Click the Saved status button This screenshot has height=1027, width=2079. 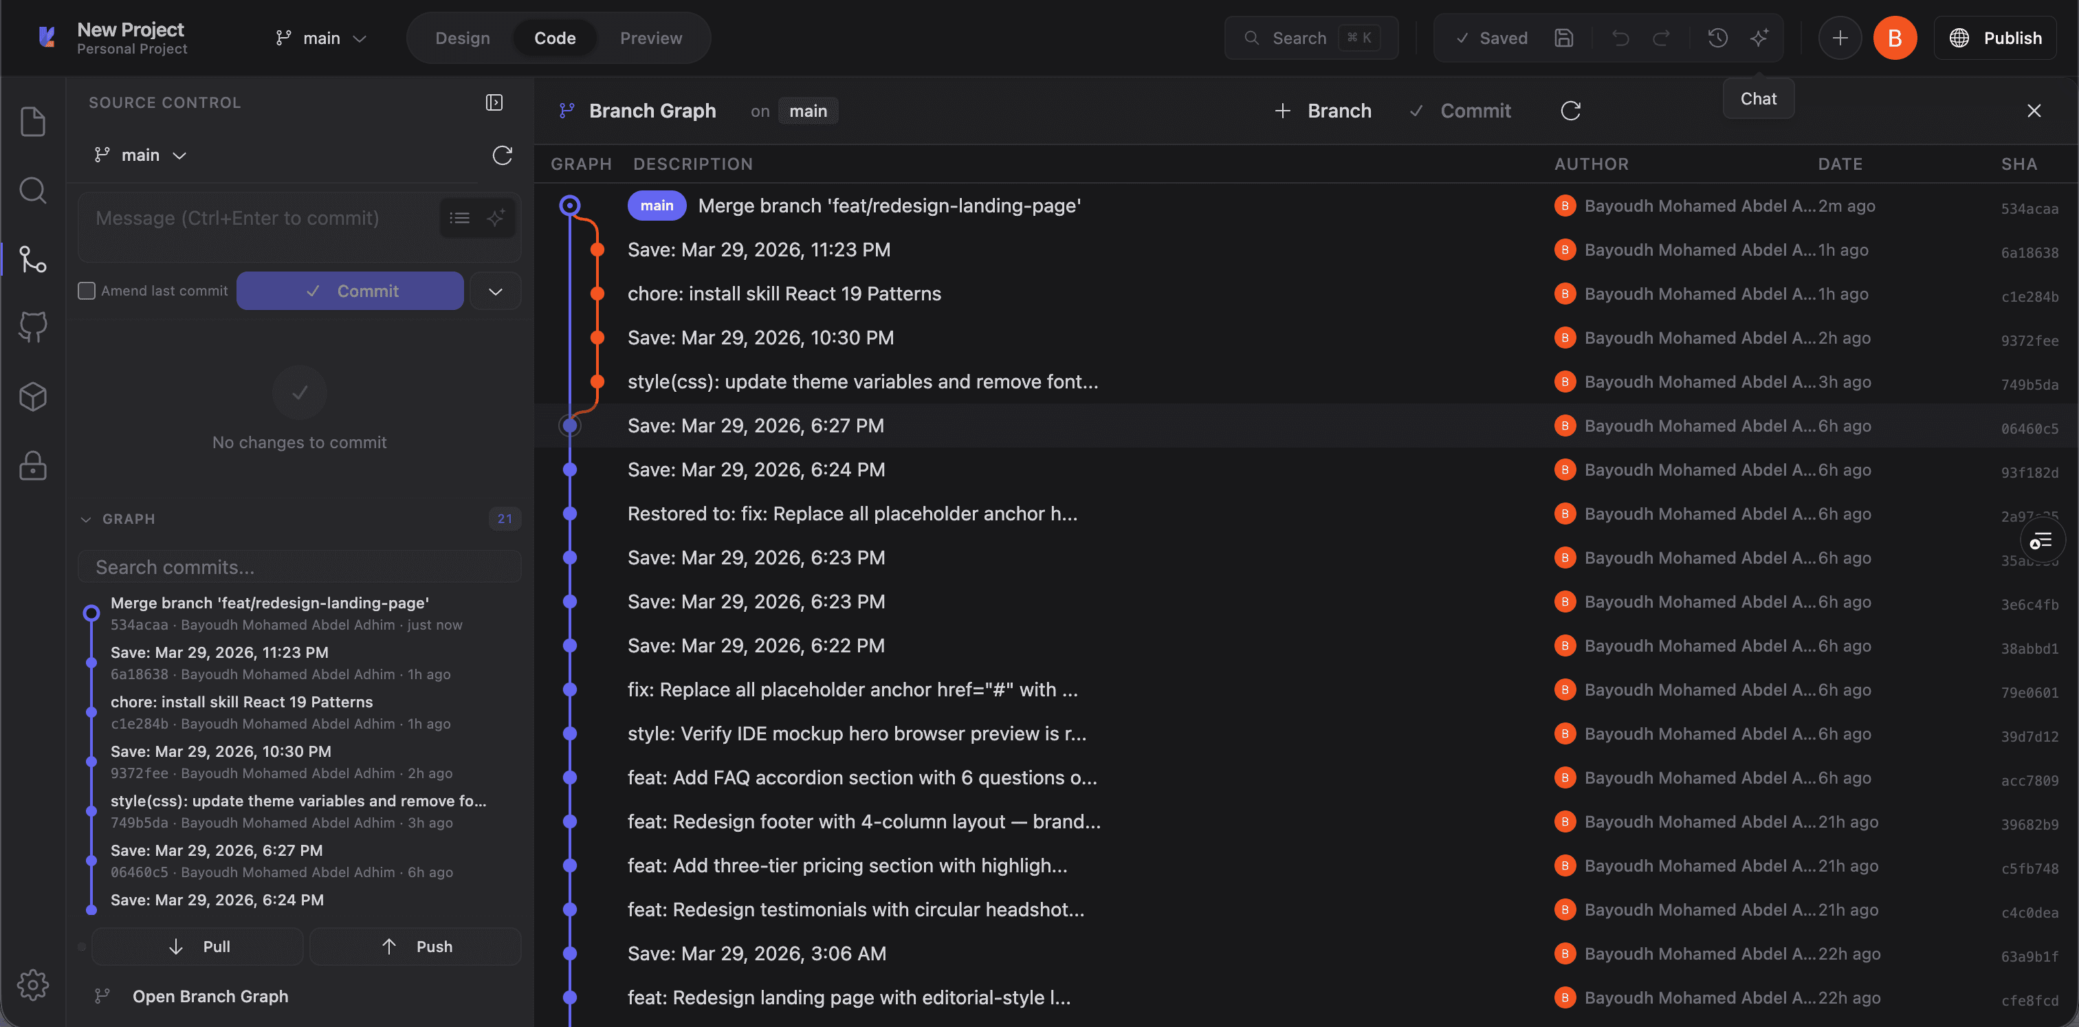coord(1491,38)
